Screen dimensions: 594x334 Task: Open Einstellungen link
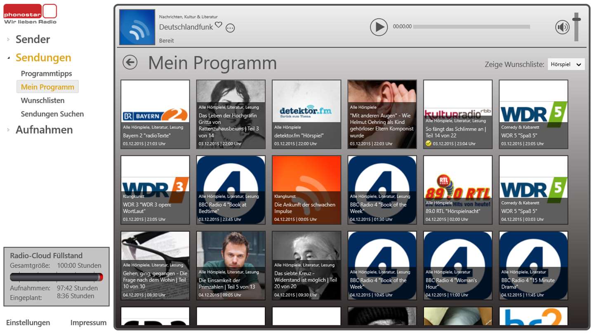28,322
